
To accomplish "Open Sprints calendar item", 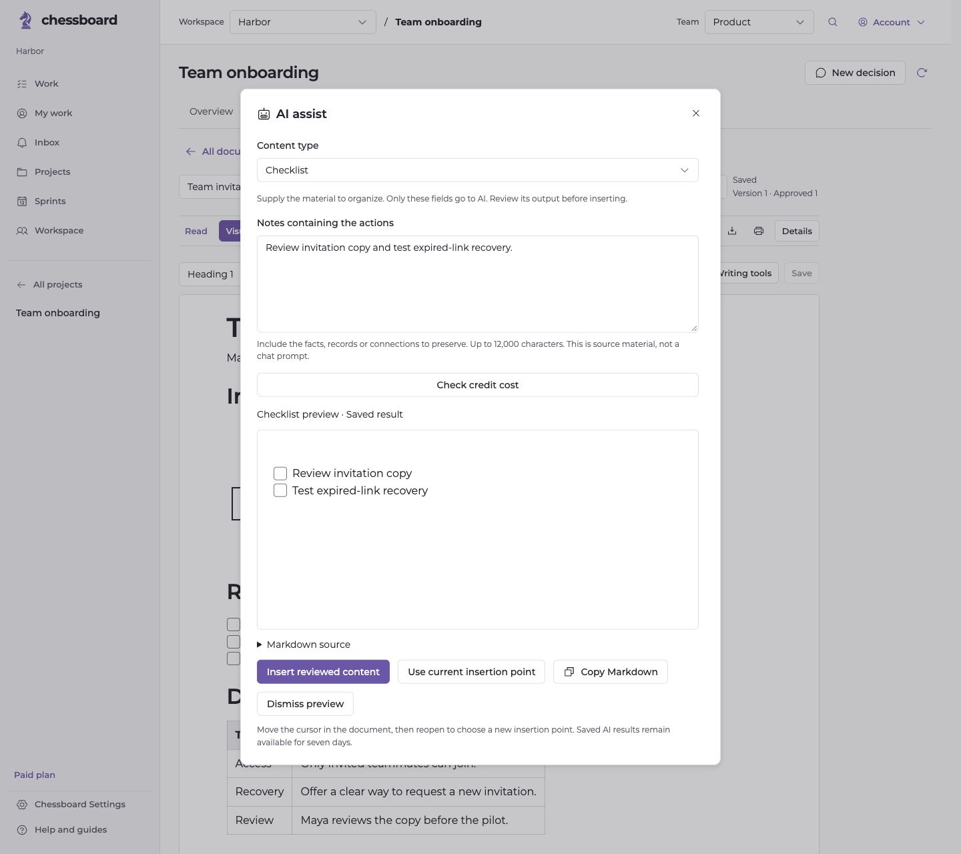I will [41, 201].
